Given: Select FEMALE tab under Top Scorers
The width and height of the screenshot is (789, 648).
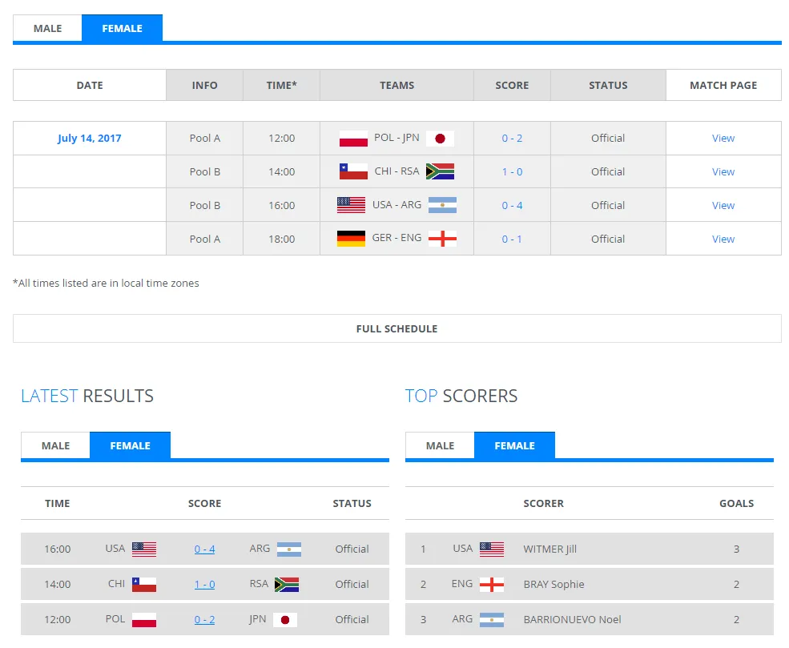Looking at the screenshot, I should 514,446.
